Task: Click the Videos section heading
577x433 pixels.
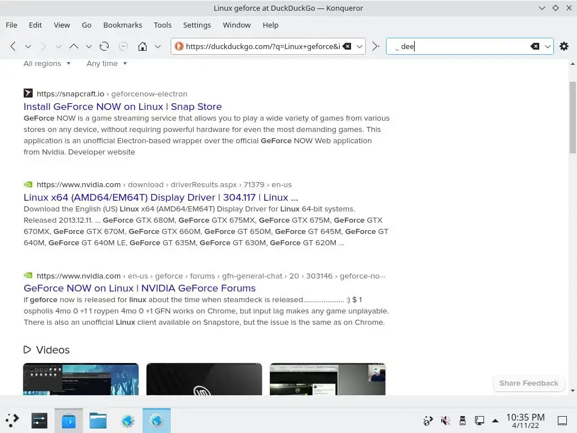Action: [47, 350]
